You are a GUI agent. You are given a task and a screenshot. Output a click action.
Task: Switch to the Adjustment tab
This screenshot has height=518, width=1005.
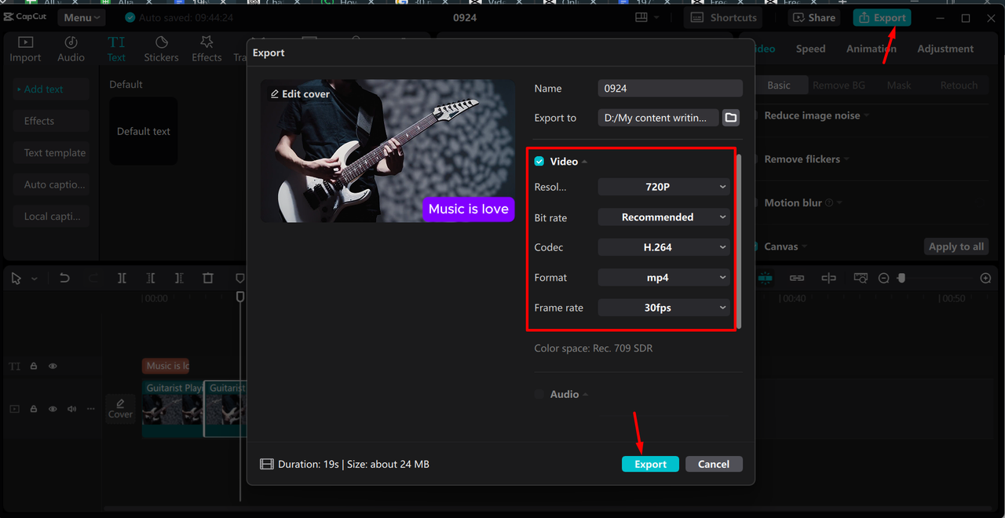[x=945, y=49]
